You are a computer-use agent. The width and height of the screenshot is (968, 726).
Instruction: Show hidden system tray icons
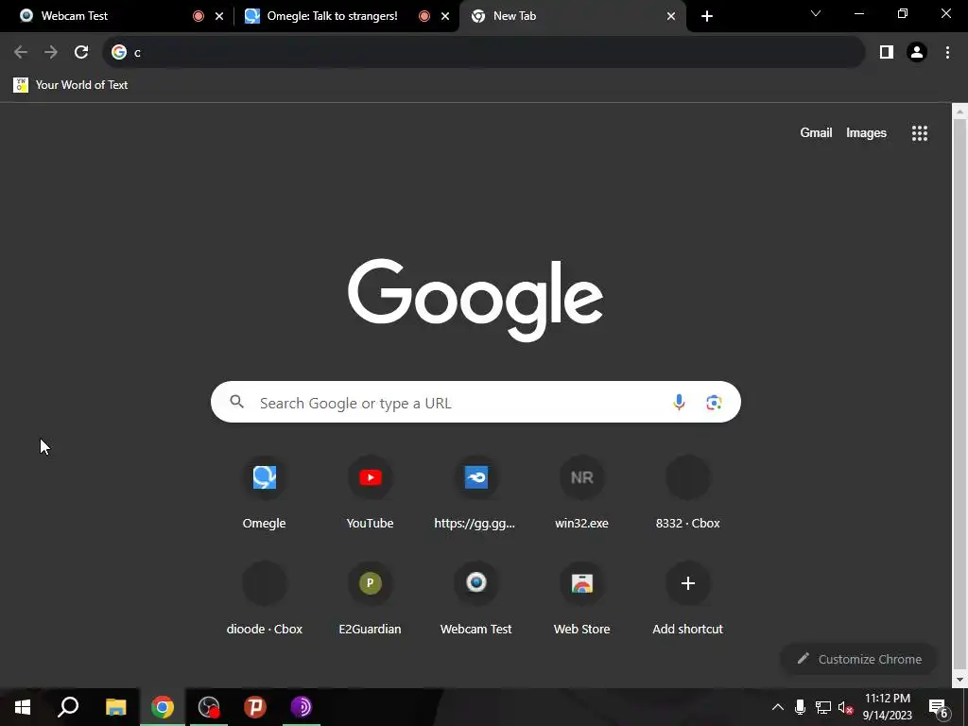coord(778,707)
